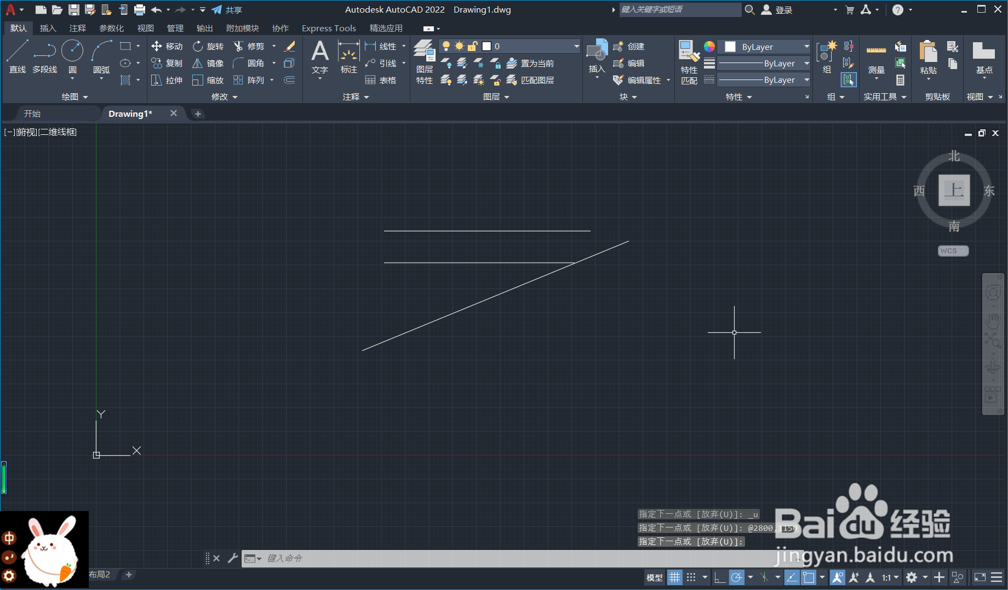Click the Save icon in quick access toolbar
Viewport: 1008px width, 590px height.
(74, 10)
